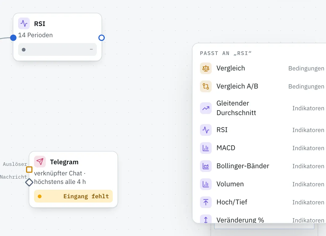Click the square Auslöser port on Telegram

point(29,170)
